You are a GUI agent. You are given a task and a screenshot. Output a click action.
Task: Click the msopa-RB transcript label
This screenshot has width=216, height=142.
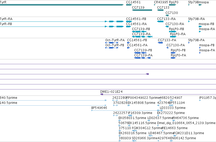[x=206, y=24]
